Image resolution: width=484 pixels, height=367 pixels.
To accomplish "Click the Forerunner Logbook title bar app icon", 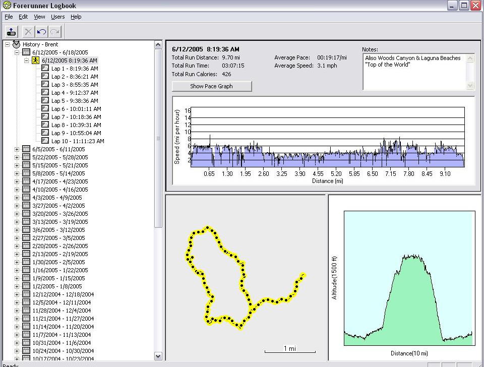I will tap(7, 5).
